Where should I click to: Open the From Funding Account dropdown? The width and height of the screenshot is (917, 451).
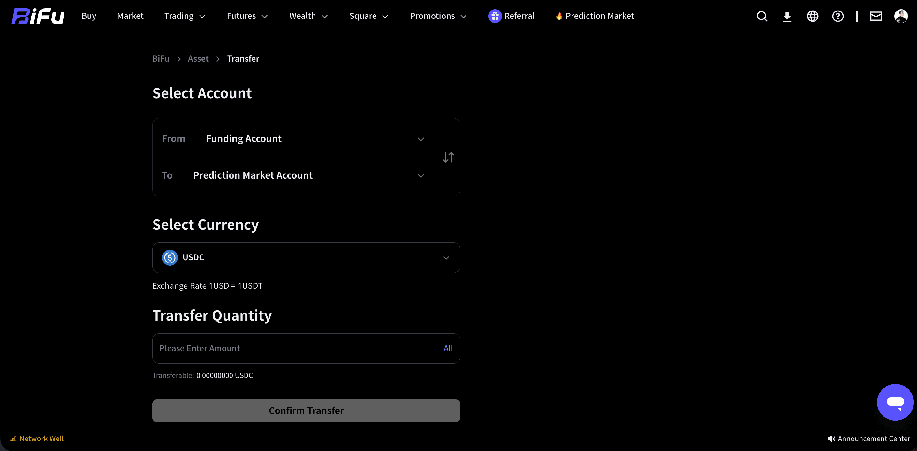click(293, 139)
